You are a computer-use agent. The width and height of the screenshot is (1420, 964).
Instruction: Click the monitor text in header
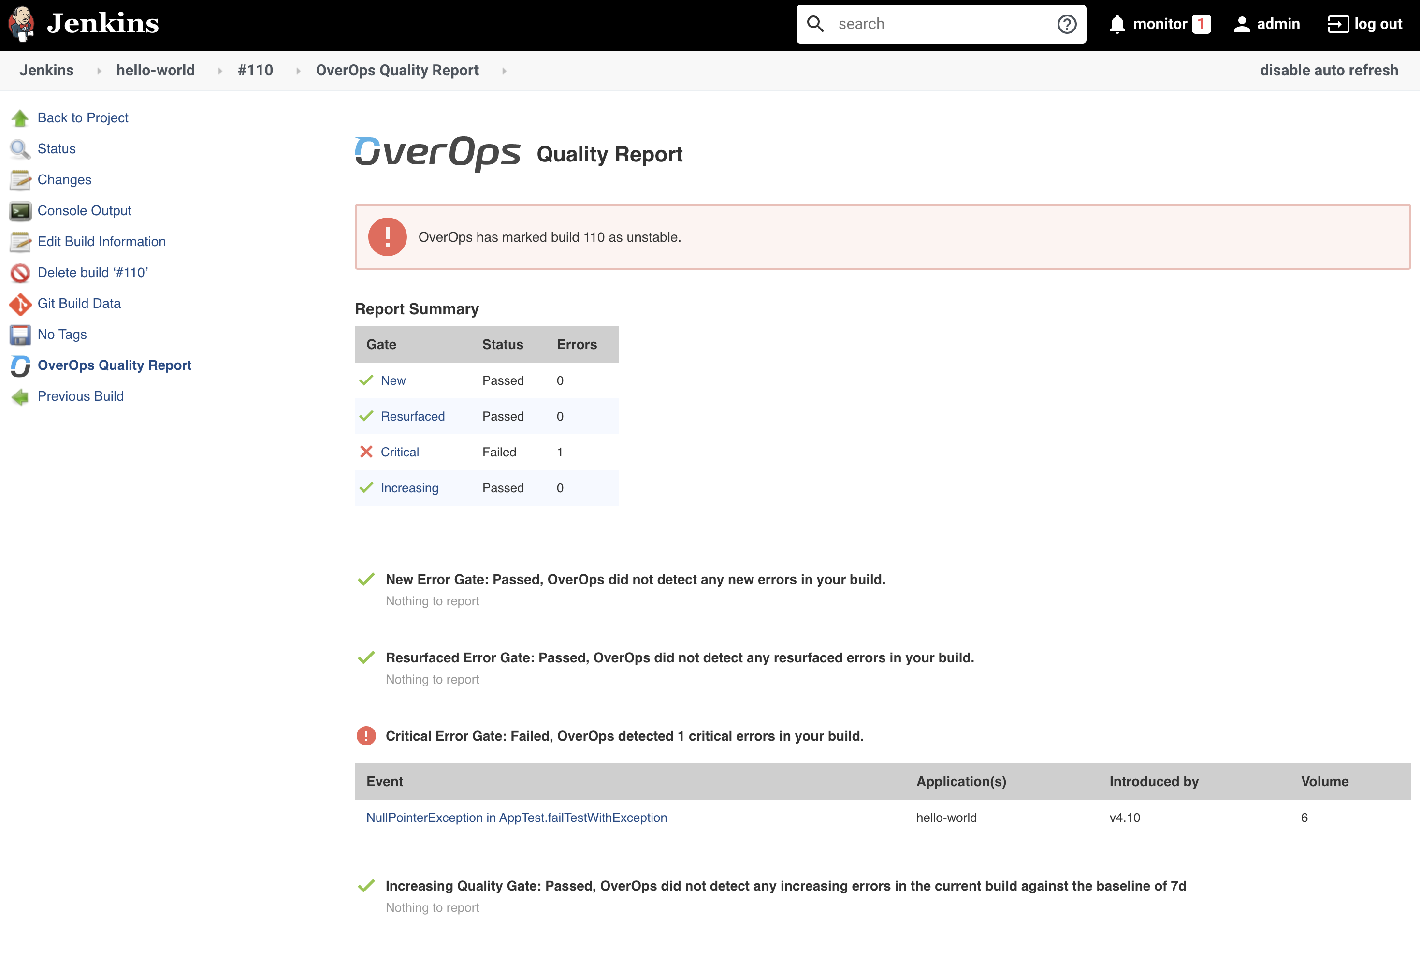(x=1159, y=25)
